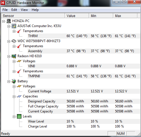
Task: Select the Designed Capacity row
Action: click(84, 101)
